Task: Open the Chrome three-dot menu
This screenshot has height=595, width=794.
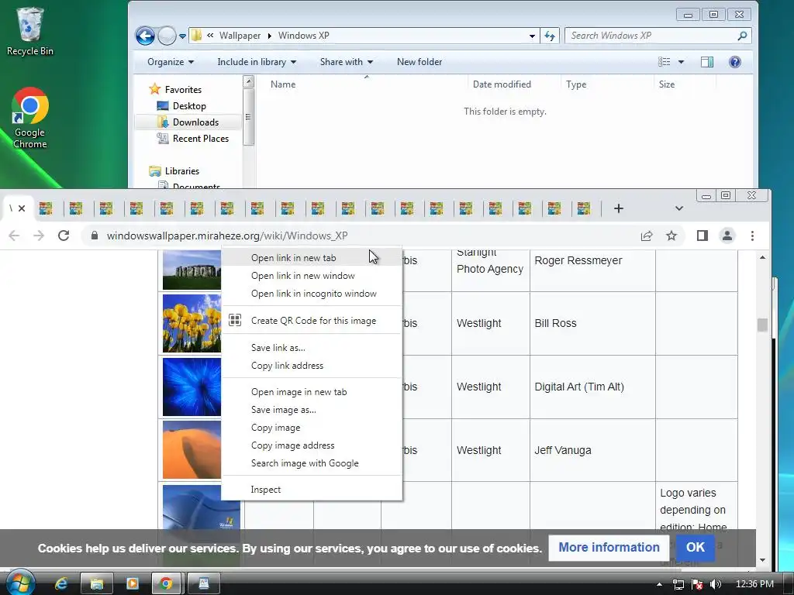Action: point(752,236)
